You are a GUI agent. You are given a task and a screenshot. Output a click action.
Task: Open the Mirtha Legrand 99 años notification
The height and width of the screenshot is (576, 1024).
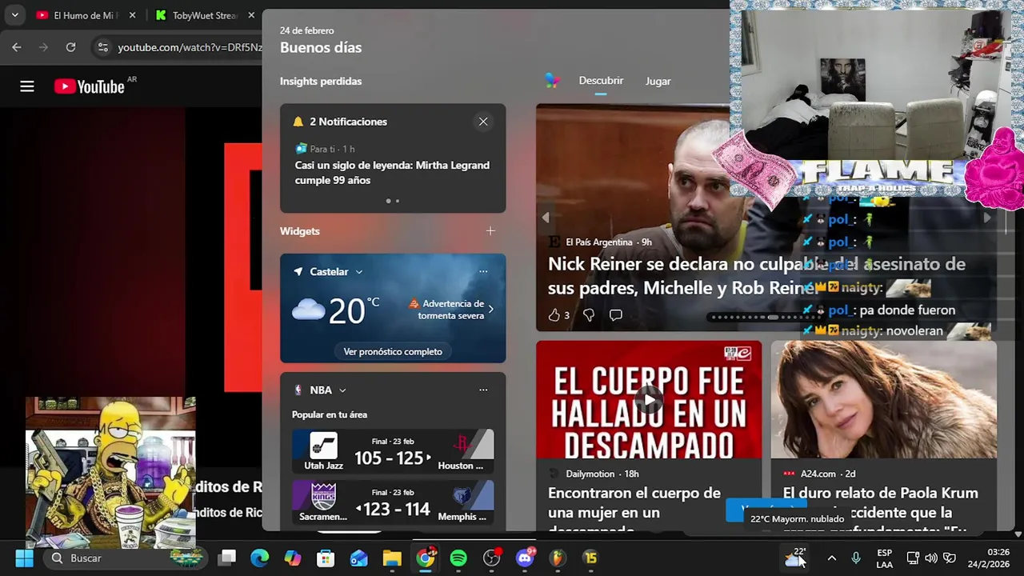pyautogui.click(x=392, y=172)
